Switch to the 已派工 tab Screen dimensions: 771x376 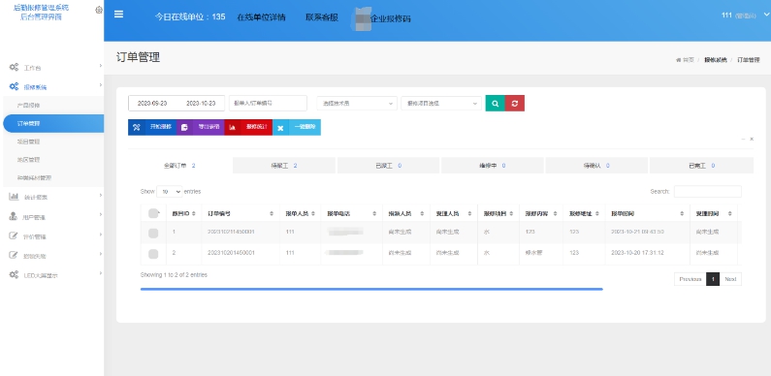(388, 166)
